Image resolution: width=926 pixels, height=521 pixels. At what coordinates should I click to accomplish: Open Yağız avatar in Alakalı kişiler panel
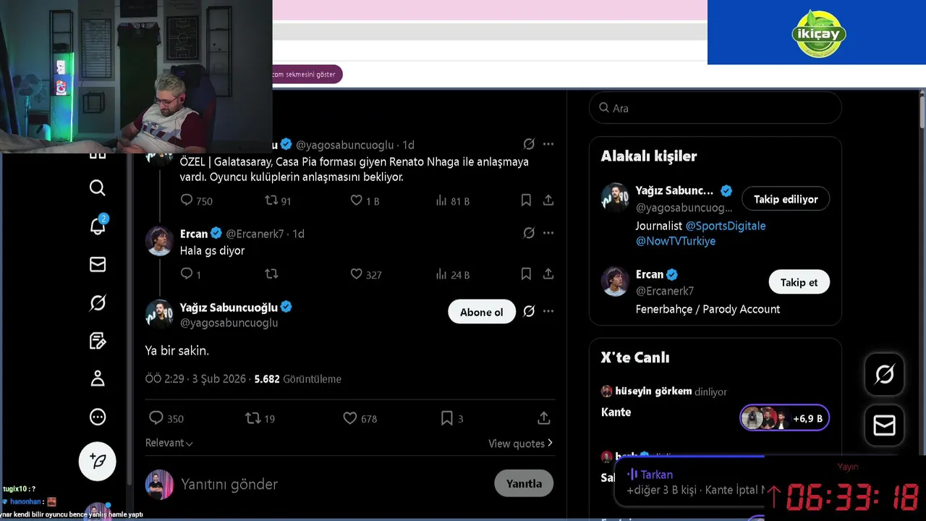(x=615, y=198)
